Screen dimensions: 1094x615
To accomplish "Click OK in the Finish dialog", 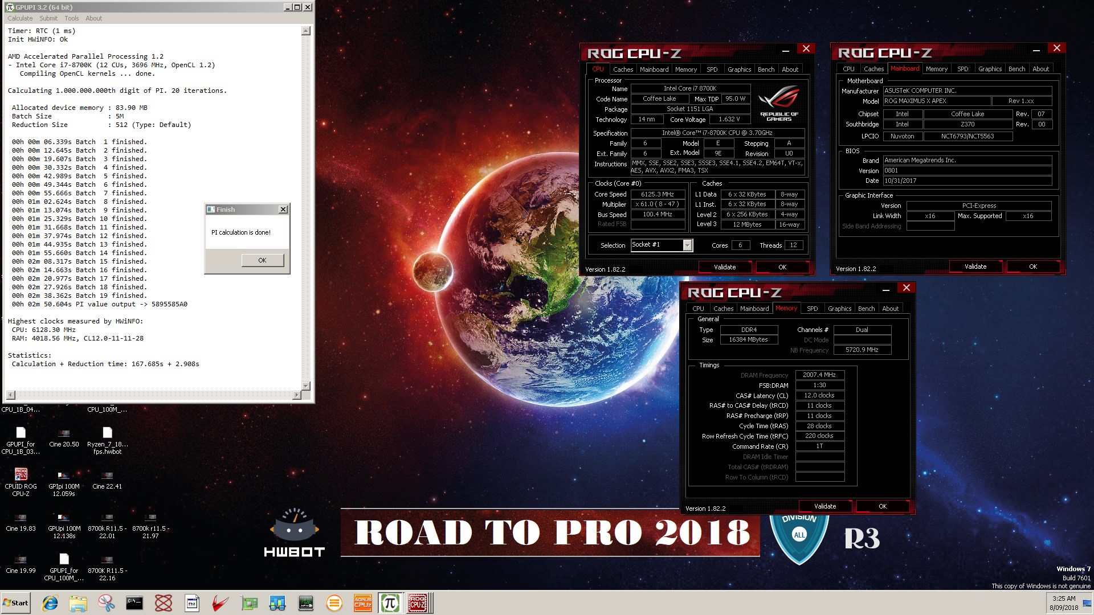I will (262, 260).
